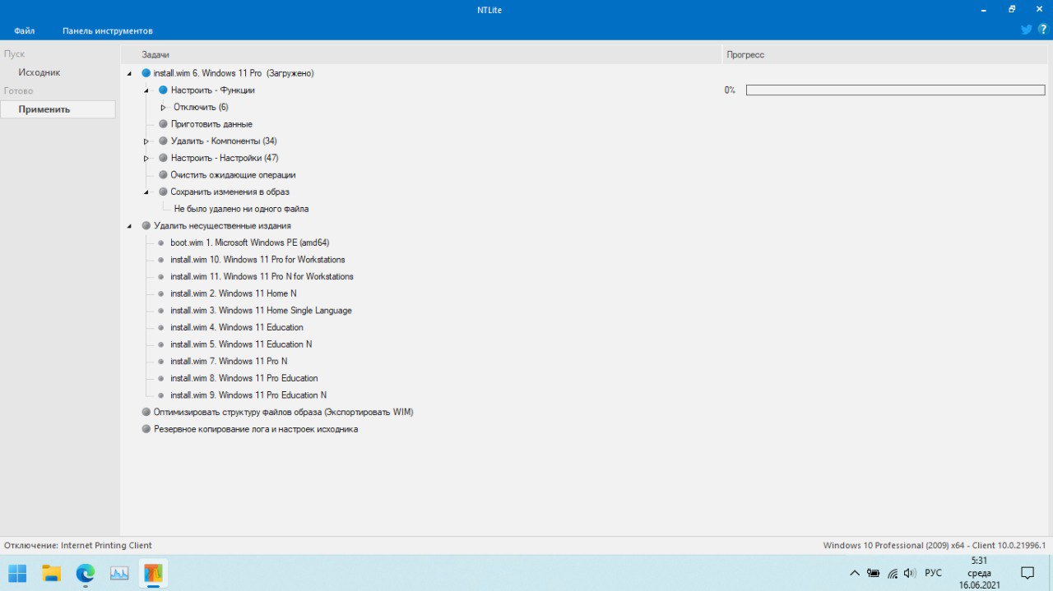The image size is (1053, 591).
Task: Select install.wim 9 Pro Education N row
Action: tap(248, 395)
